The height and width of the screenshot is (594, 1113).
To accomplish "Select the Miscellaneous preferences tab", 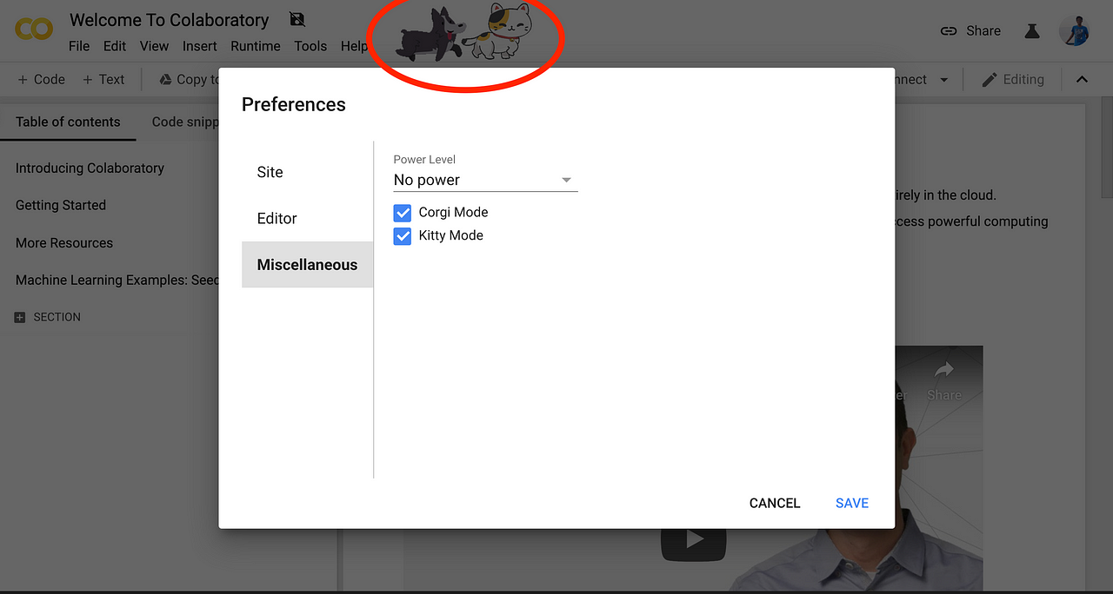I will click(307, 265).
